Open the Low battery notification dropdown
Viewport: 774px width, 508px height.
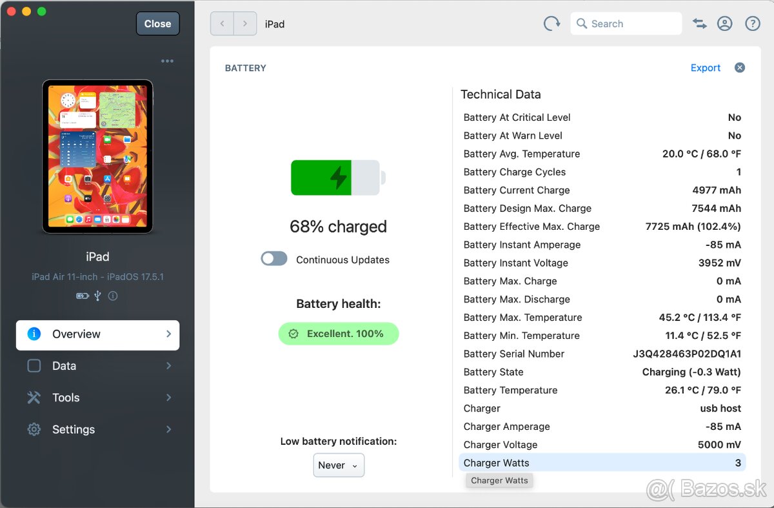point(339,465)
